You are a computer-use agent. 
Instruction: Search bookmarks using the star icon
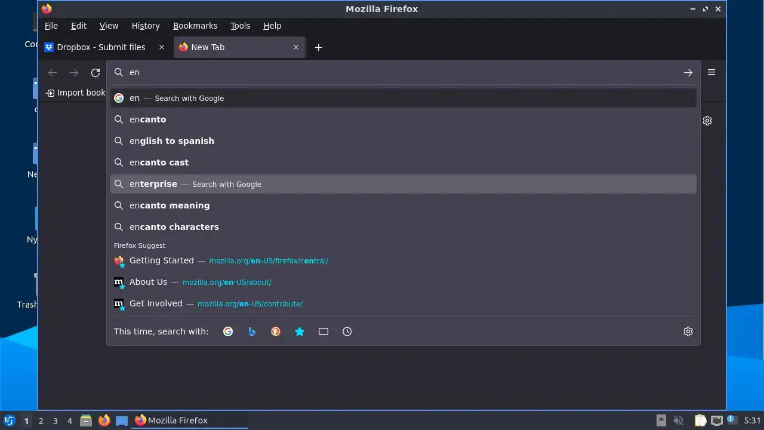(x=300, y=331)
